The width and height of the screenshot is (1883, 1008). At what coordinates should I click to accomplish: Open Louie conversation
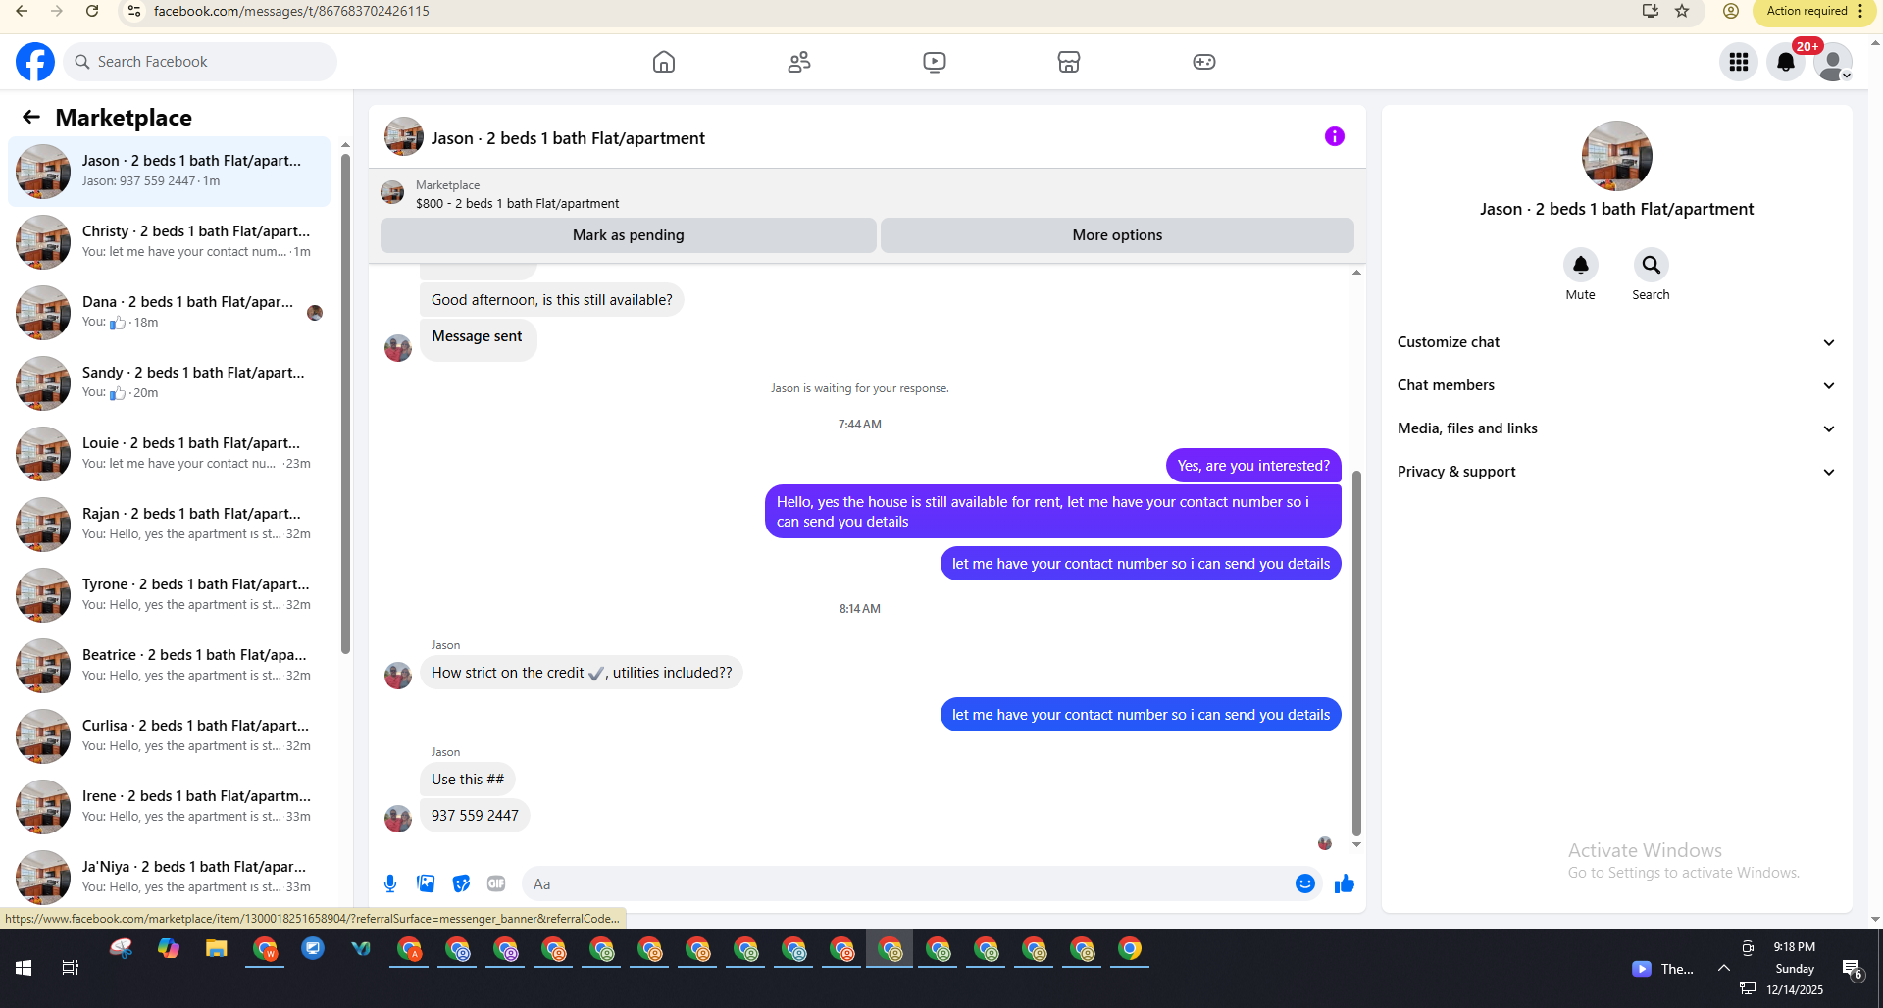click(169, 454)
